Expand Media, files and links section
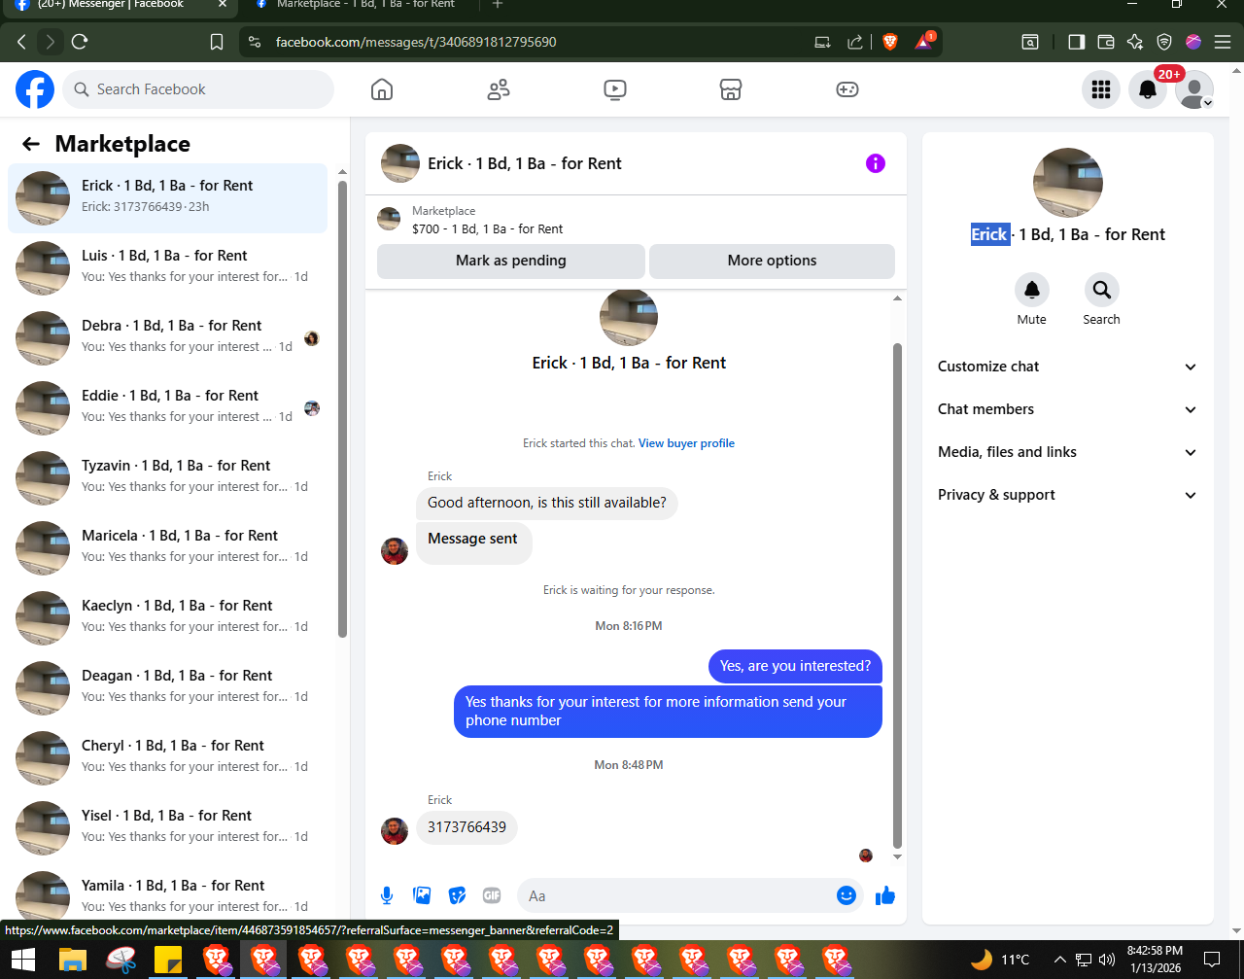This screenshot has height=979, width=1244. tap(1067, 452)
